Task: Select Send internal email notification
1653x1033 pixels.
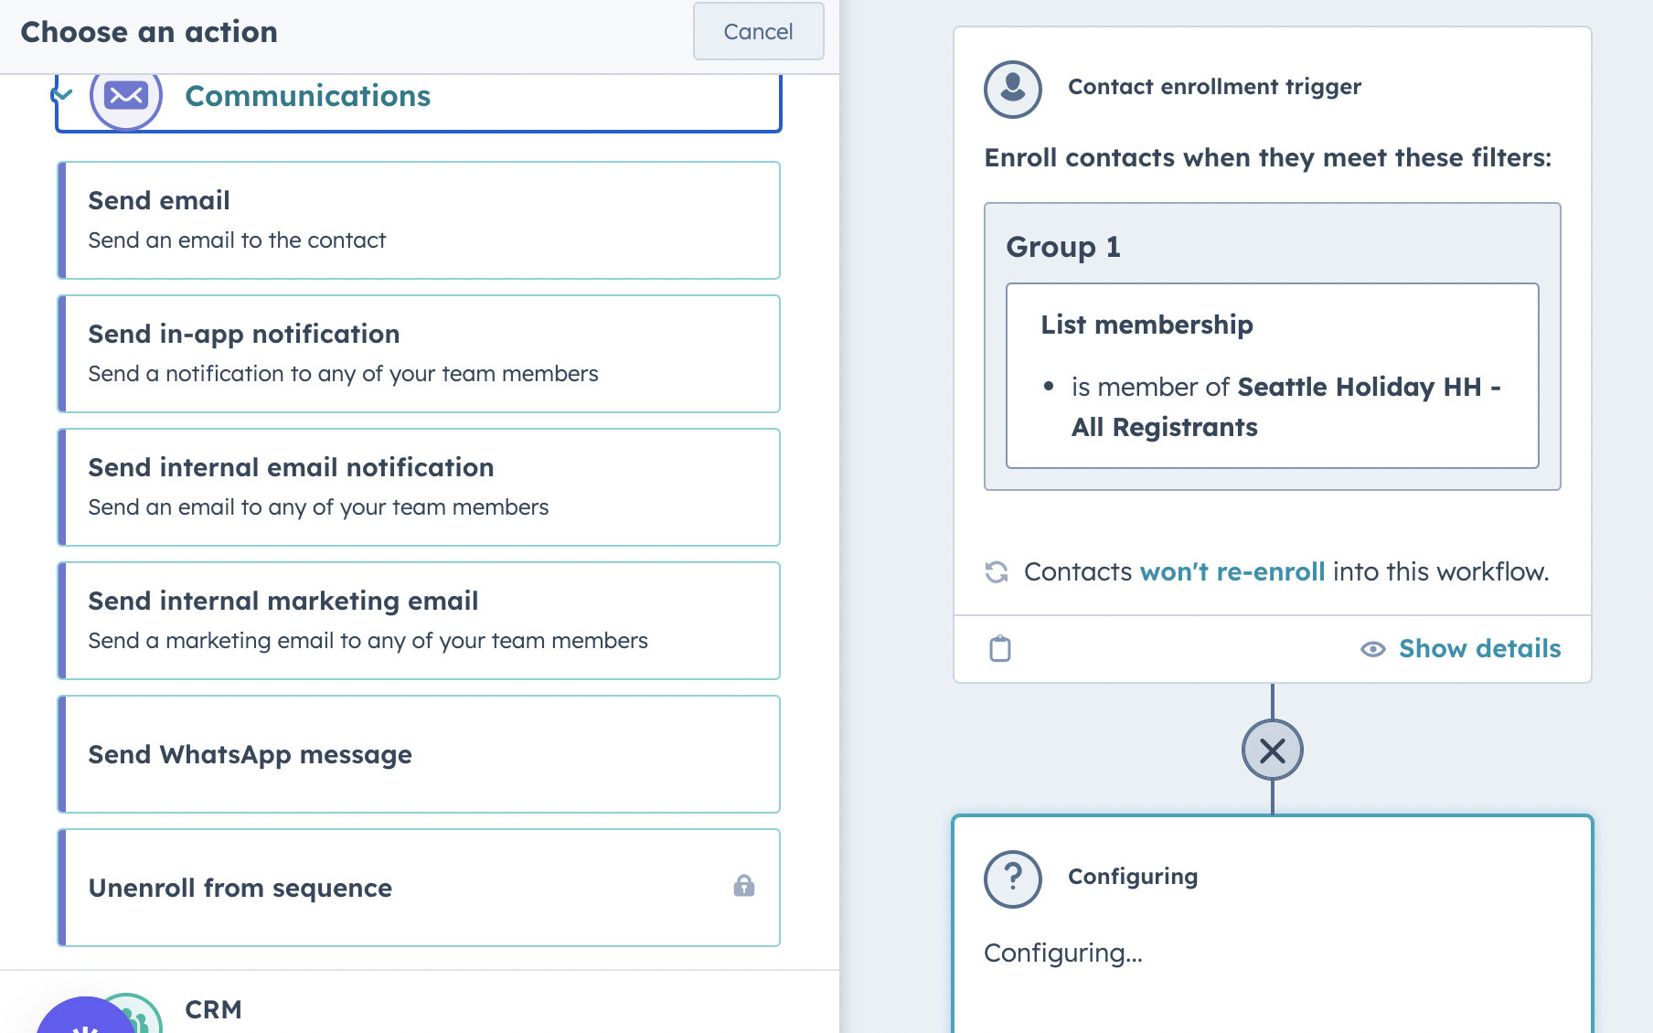Action: pos(419,487)
